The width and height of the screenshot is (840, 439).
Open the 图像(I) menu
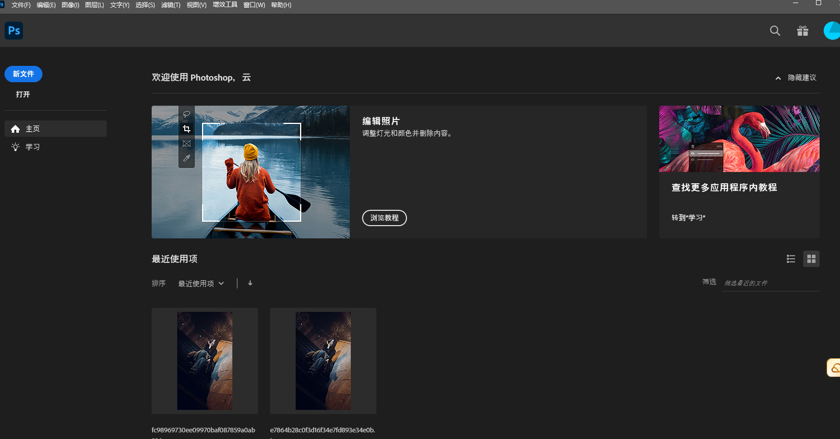pos(70,5)
